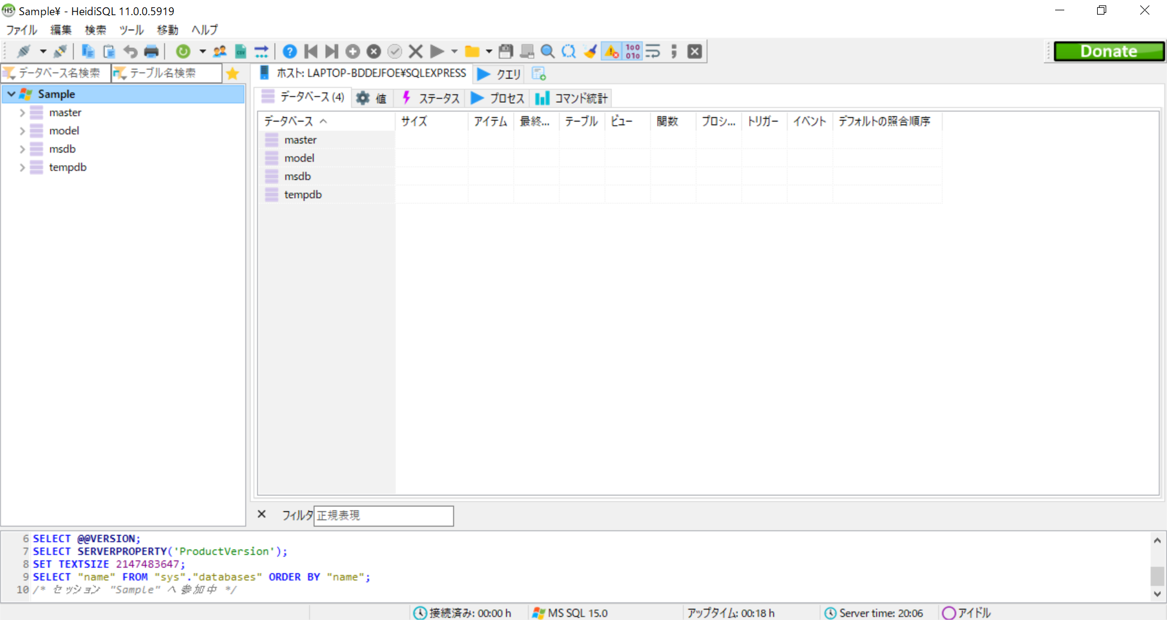This screenshot has width=1167, height=620.
Task: Click the Delete row circle-x icon
Action: point(374,52)
